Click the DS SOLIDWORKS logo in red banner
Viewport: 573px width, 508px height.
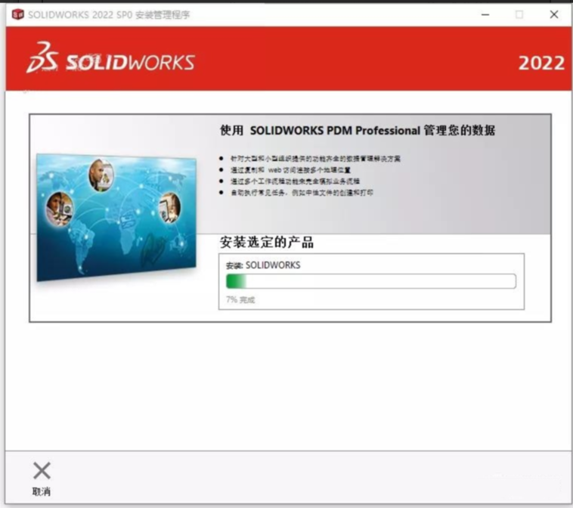click(110, 62)
